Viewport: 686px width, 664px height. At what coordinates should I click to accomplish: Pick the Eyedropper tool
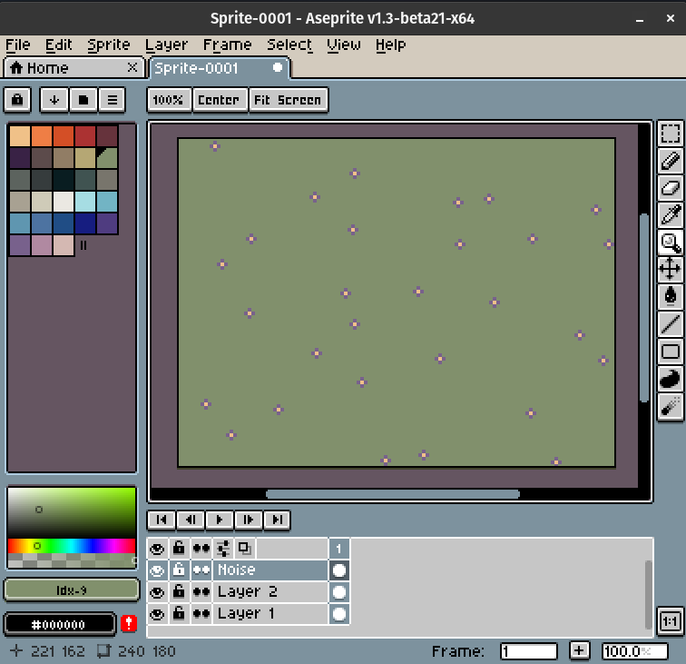670,215
